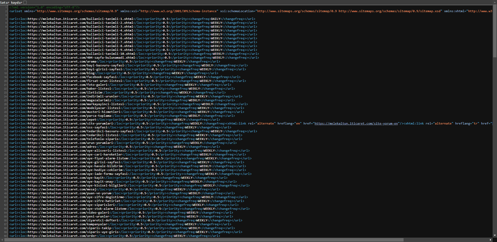Click the uye-cari-hareketler URL text

[x=75, y=154]
